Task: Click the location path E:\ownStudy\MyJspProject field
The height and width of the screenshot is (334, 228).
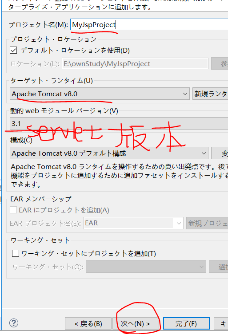Action: pos(135,63)
